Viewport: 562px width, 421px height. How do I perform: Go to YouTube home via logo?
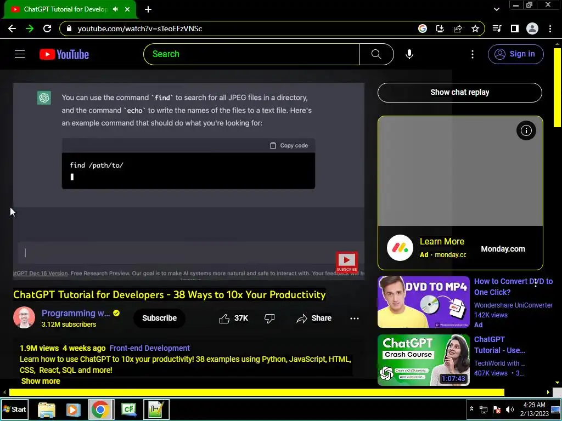tap(64, 54)
